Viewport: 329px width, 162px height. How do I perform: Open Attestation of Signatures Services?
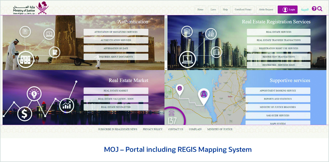point(116,32)
